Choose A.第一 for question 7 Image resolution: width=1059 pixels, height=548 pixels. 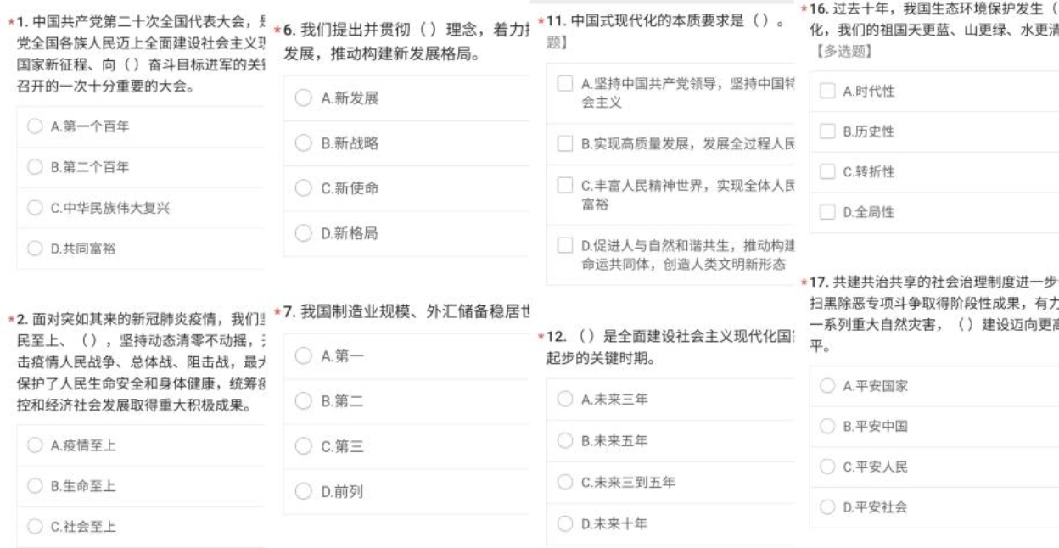coord(305,356)
